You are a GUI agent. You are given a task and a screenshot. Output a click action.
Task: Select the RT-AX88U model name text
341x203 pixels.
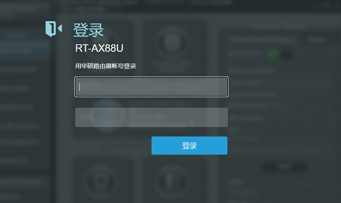(x=99, y=48)
